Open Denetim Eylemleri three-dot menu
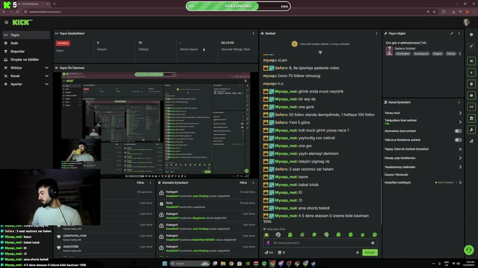478x268 pixels. click(253, 183)
